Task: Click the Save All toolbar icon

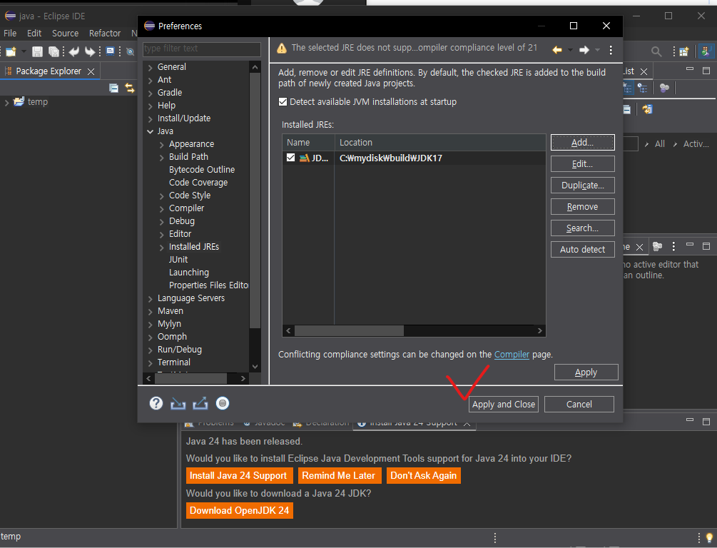Action: tap(54, 51)
